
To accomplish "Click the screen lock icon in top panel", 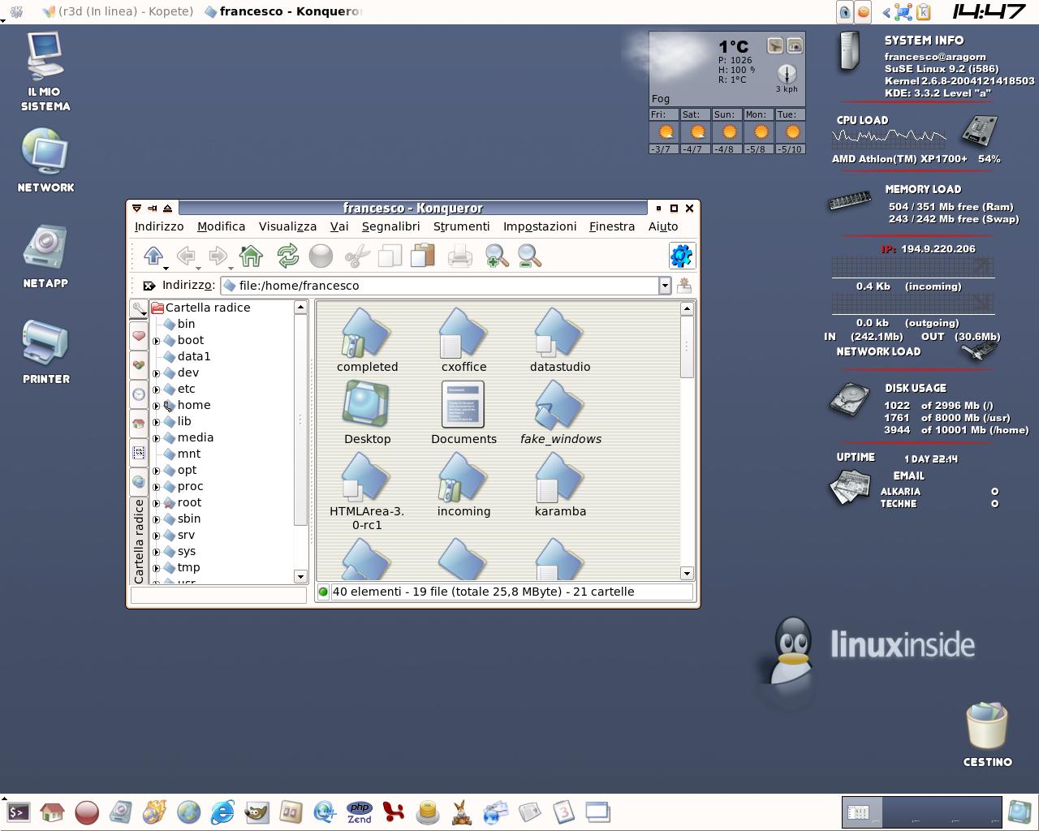I will click(845, 12).
